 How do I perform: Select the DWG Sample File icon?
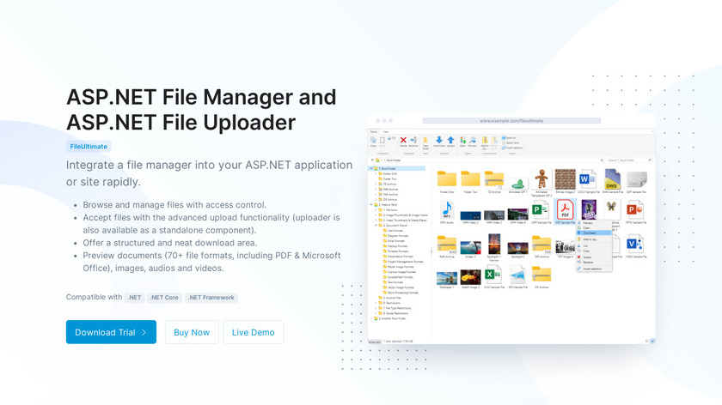pyautogui.click(x=612, y=178)
